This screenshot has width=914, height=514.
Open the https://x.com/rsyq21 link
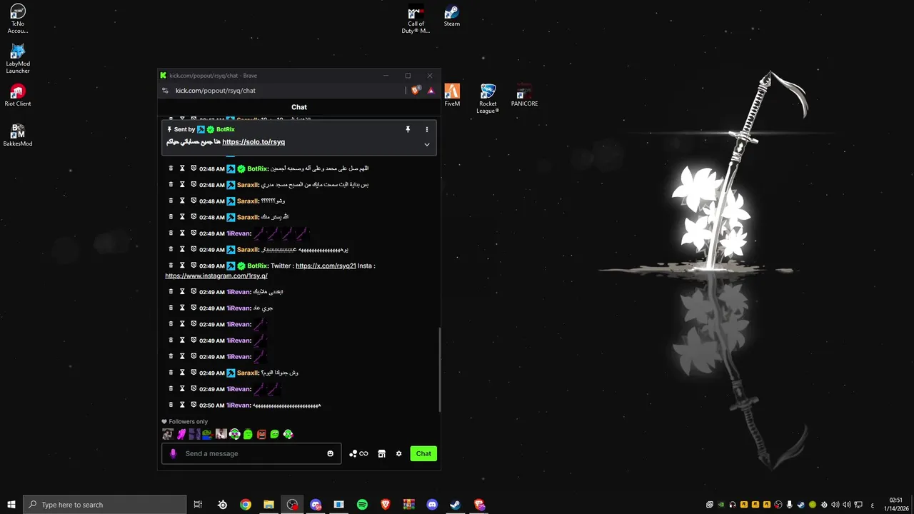pyautogui.click(x=326, y=266)
